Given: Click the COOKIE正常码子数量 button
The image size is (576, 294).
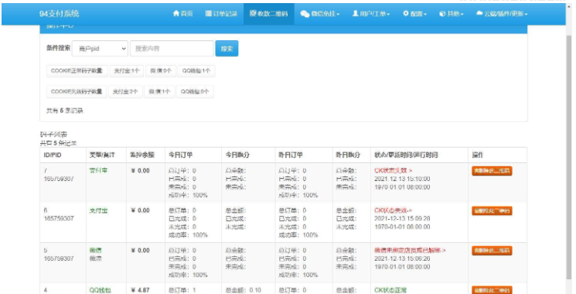Looking at the screenshot, I should (77, 70).
